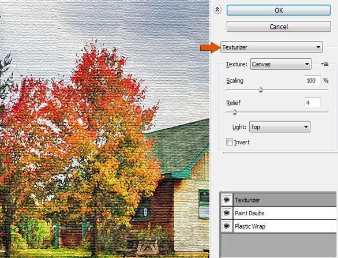The width and height of the screenshot is (338, 258).
Task: Select the Paint Daubs effect layer
Action: (x=284, y=213)
